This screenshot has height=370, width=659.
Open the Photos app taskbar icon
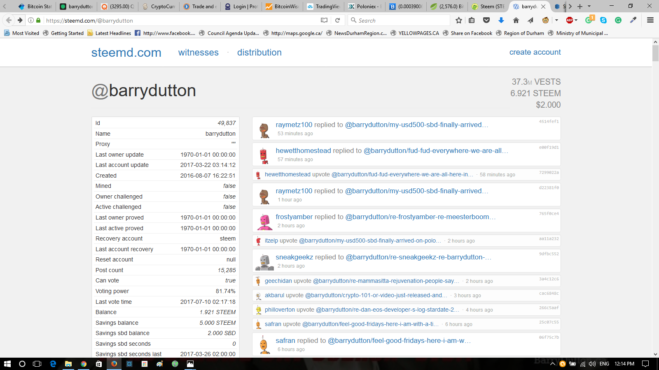[x=190, y=364]
